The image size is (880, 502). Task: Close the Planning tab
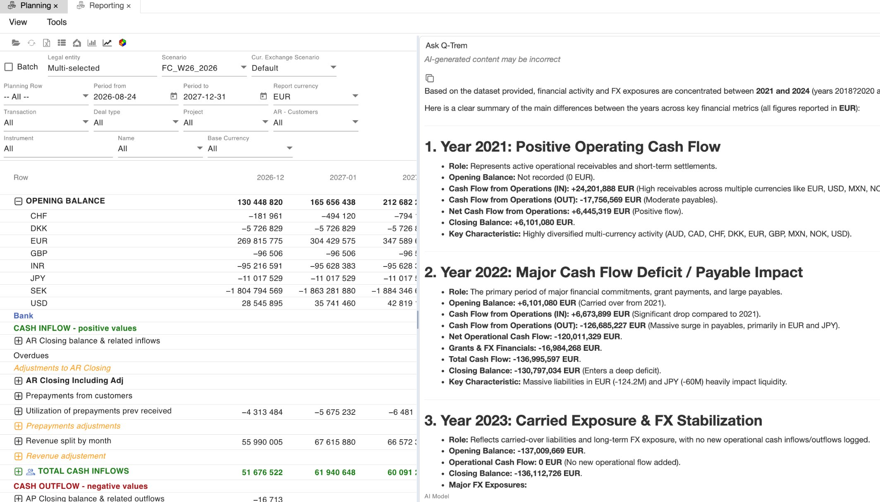coord(56,6)
